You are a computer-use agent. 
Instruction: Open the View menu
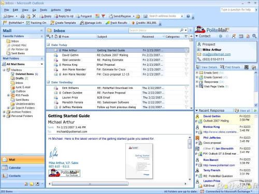click(x=25, y=10)
